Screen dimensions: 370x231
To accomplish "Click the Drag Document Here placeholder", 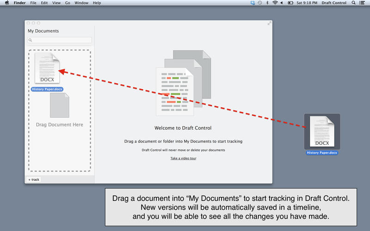I will tap(60, 111).
